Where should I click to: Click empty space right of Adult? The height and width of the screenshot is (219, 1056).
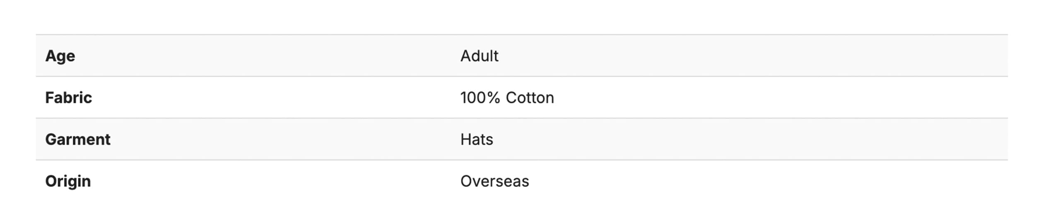tap(745, 56)
